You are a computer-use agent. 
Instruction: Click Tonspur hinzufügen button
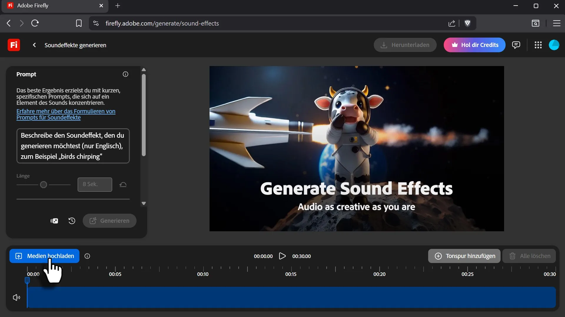(x=464, y=256)
